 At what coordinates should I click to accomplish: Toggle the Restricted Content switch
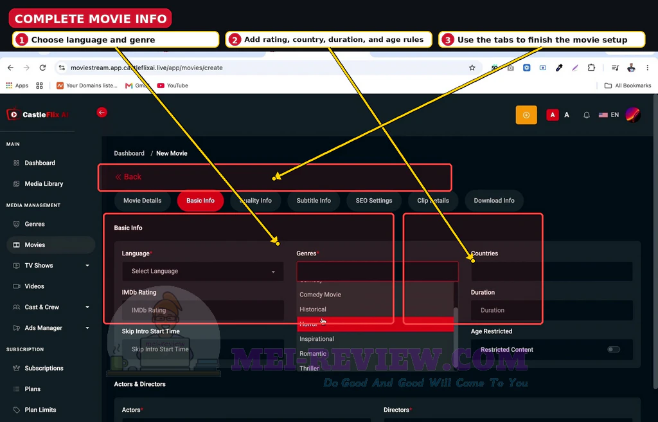614,349
